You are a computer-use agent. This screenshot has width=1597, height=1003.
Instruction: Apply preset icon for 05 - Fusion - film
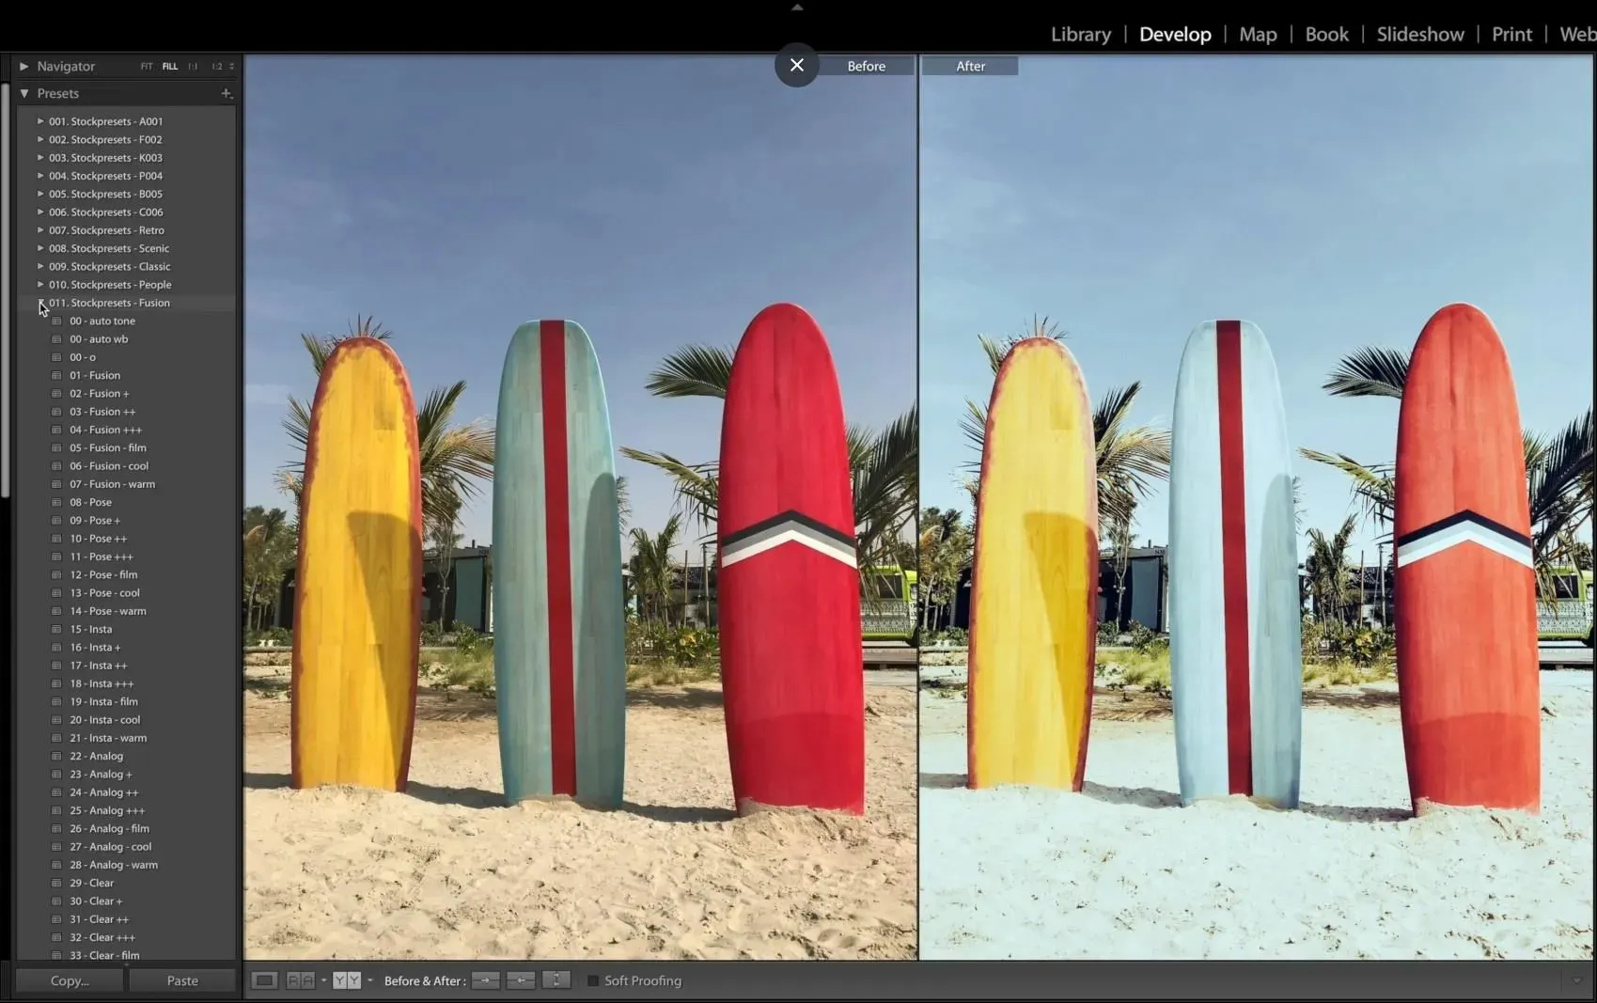coord(56,447)
